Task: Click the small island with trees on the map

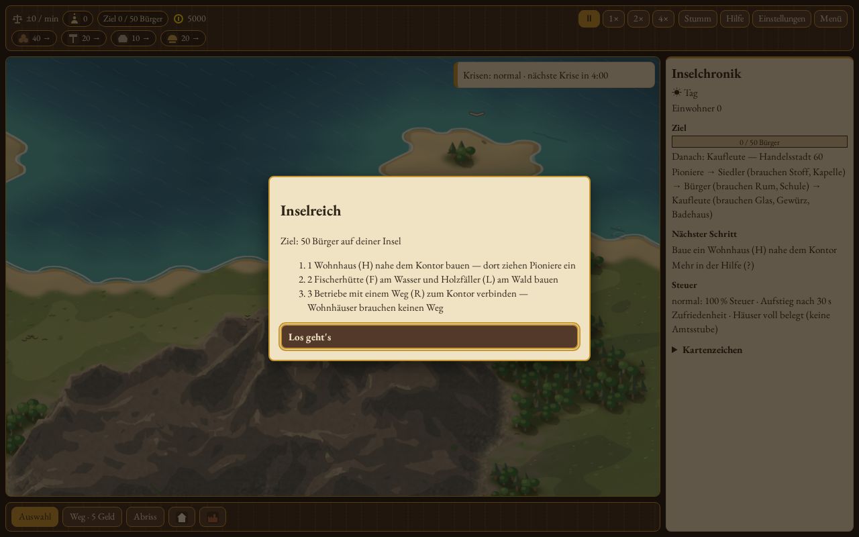Action: (x=462, y=153)
